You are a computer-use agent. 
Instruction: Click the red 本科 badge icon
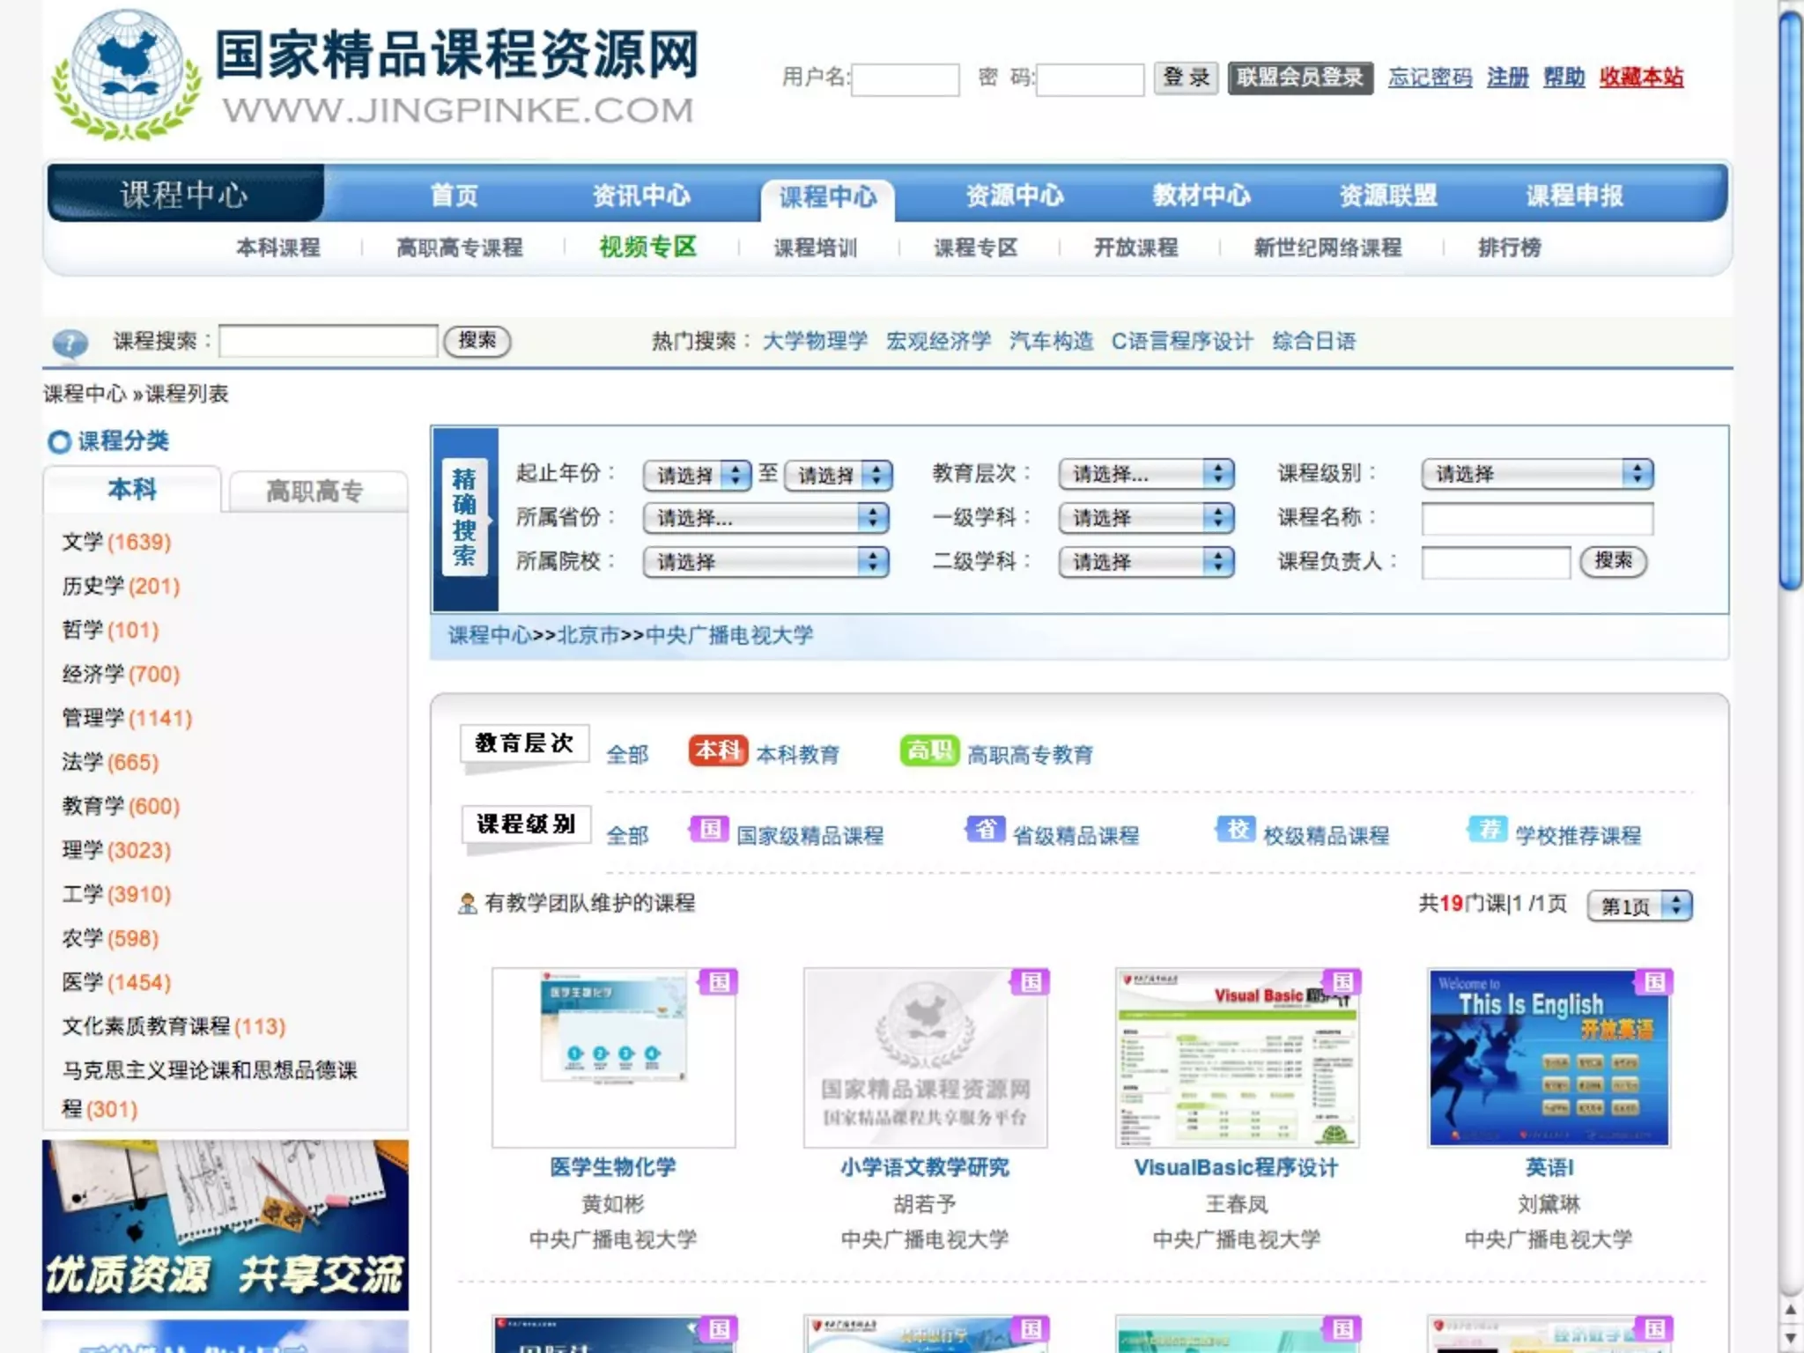point(717,751)
